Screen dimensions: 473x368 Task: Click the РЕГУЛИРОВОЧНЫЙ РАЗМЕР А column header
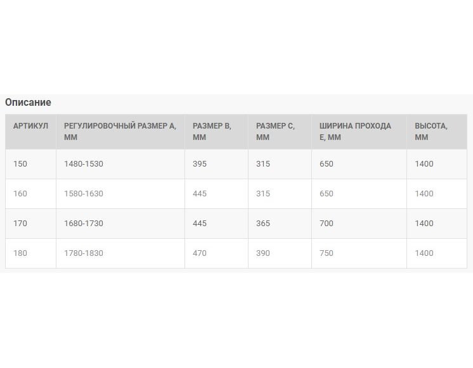coord(120,132)
